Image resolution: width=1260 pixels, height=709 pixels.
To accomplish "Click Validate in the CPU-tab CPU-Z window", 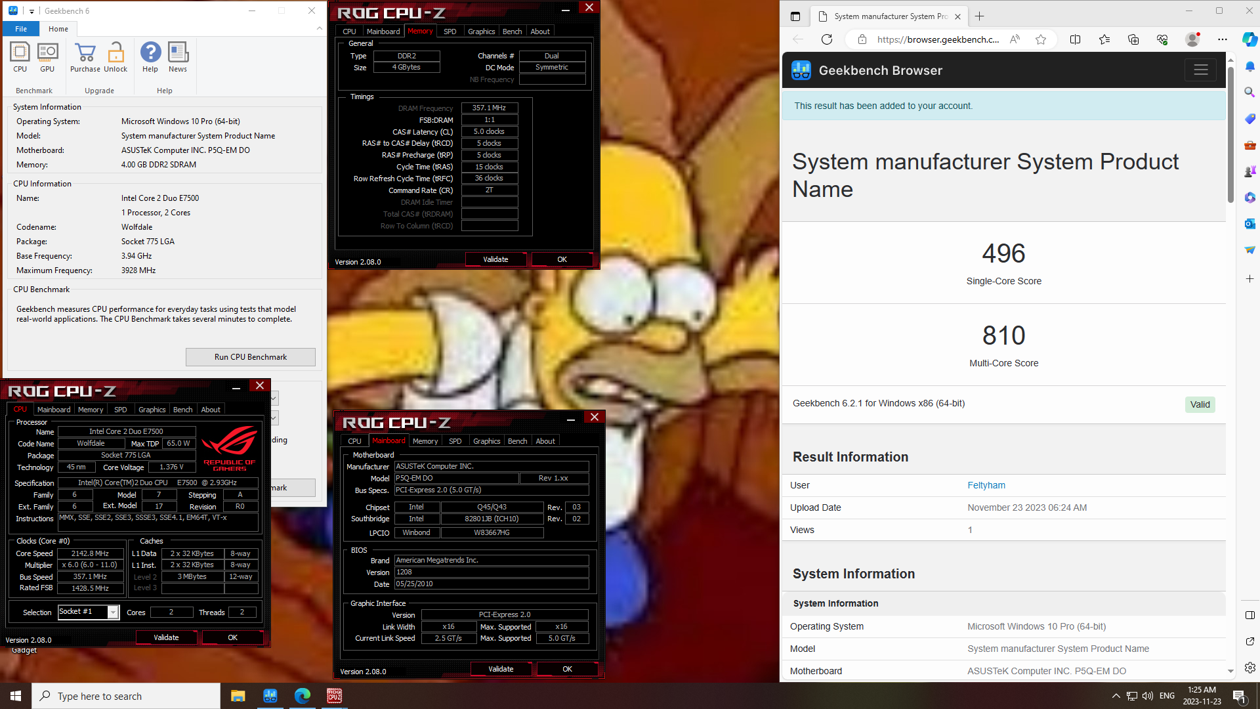I will tap(166, 637).
